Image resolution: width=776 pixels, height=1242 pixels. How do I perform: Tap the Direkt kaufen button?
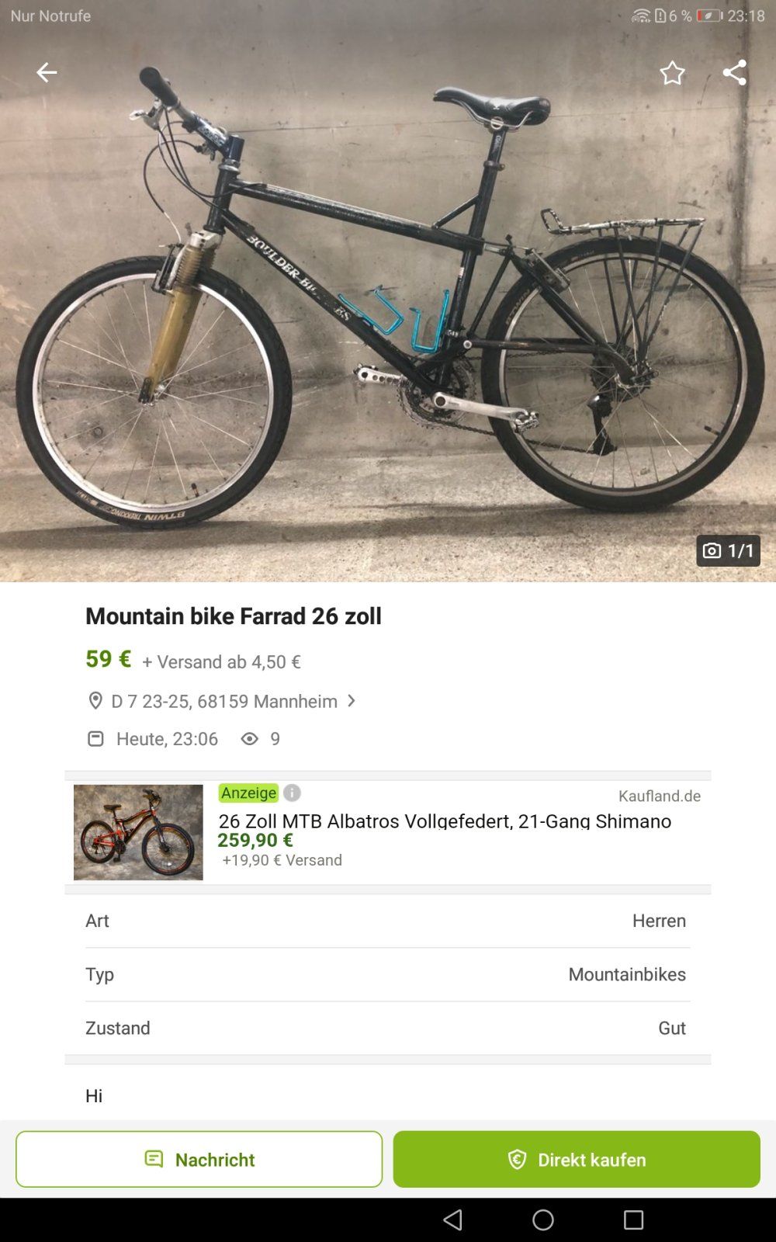[577, 1159]
